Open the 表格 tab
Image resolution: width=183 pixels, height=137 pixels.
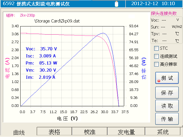coord(54,132)
